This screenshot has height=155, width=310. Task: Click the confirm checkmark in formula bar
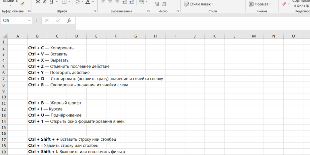(x=58, y=20)
